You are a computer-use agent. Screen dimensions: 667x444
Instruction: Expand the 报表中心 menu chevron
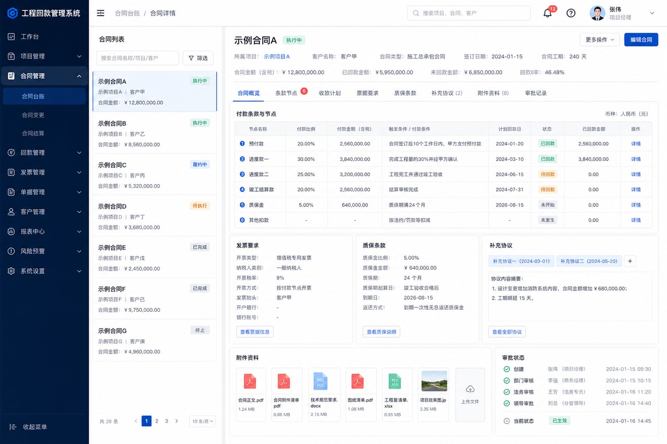pyautogui.click(x=79, y=232)
